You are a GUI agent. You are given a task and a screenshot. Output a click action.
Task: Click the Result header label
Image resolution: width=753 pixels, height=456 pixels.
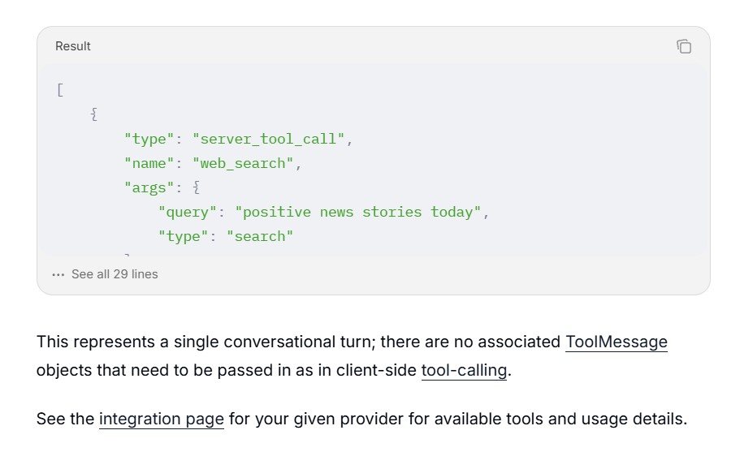click(72, 46)
